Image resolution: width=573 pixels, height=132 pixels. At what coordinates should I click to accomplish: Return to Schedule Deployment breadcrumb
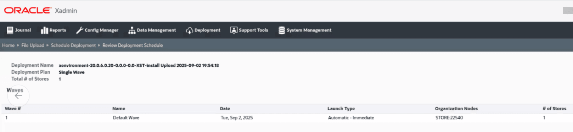click(73, 45)
